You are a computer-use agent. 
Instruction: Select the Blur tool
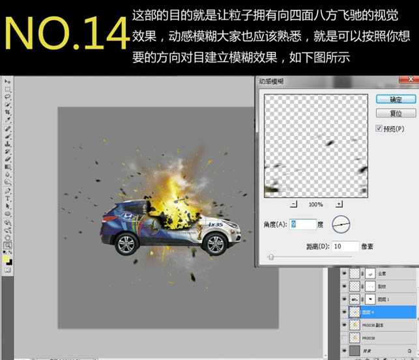[x=7, y=175]
